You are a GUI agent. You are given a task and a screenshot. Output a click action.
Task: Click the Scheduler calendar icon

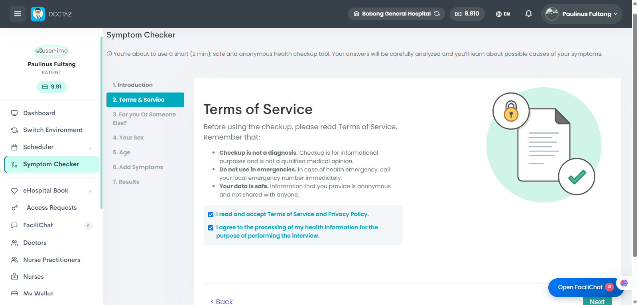(14, 147)
